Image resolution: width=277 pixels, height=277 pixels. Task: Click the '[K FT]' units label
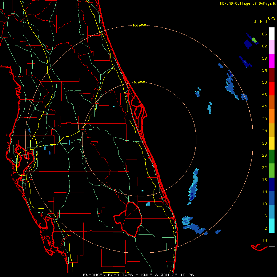pos(260,21)
